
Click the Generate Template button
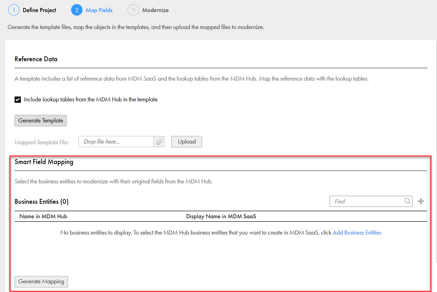pos(41,121)
